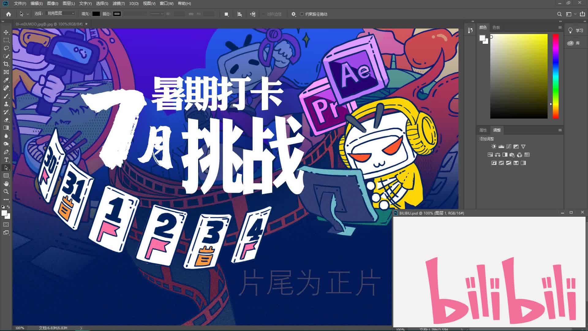Click the share document button
The height and width of the screenshot is (331, 588).
(582, 14)
